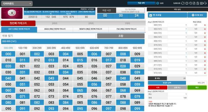This screenshot has width=208, height=112.
Task: Click the plus icon in bet slip header
Action: [193, 15]
